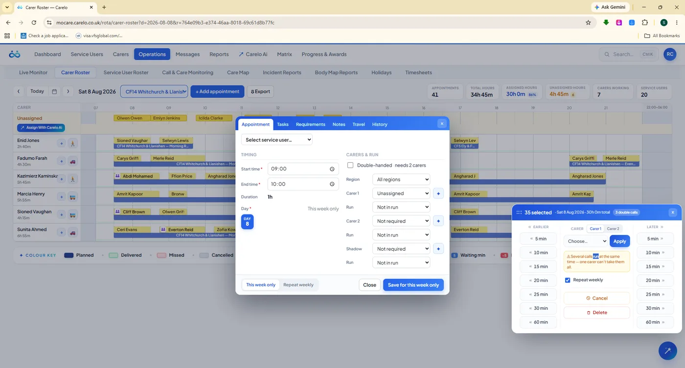Screen dimensions: 685x368
Task: Go to previous day with left chevron
Action: (x=19, y=91)
